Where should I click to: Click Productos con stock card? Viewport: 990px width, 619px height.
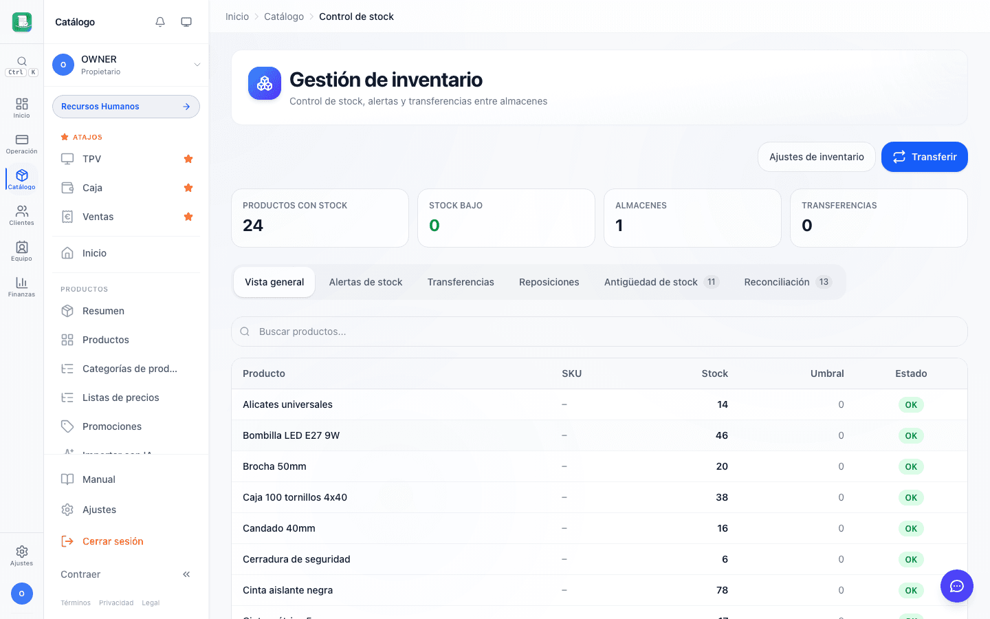click(320, 218)
